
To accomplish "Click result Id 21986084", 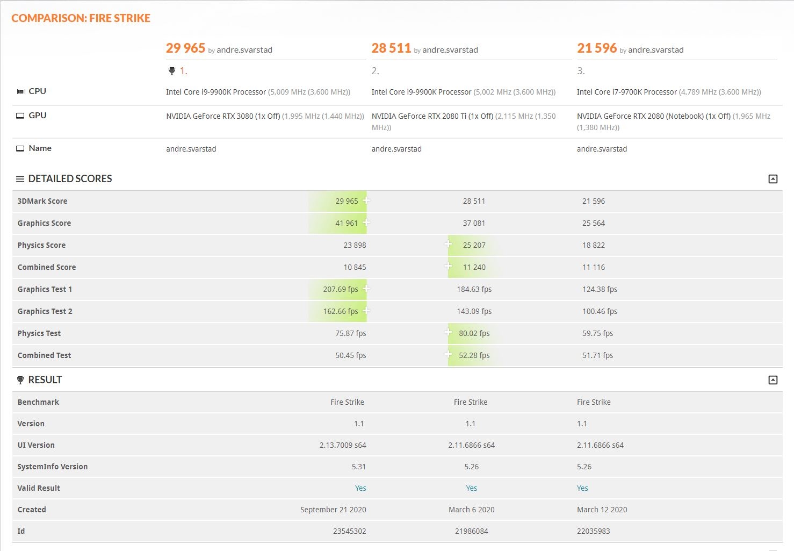I will pos(472,531).
